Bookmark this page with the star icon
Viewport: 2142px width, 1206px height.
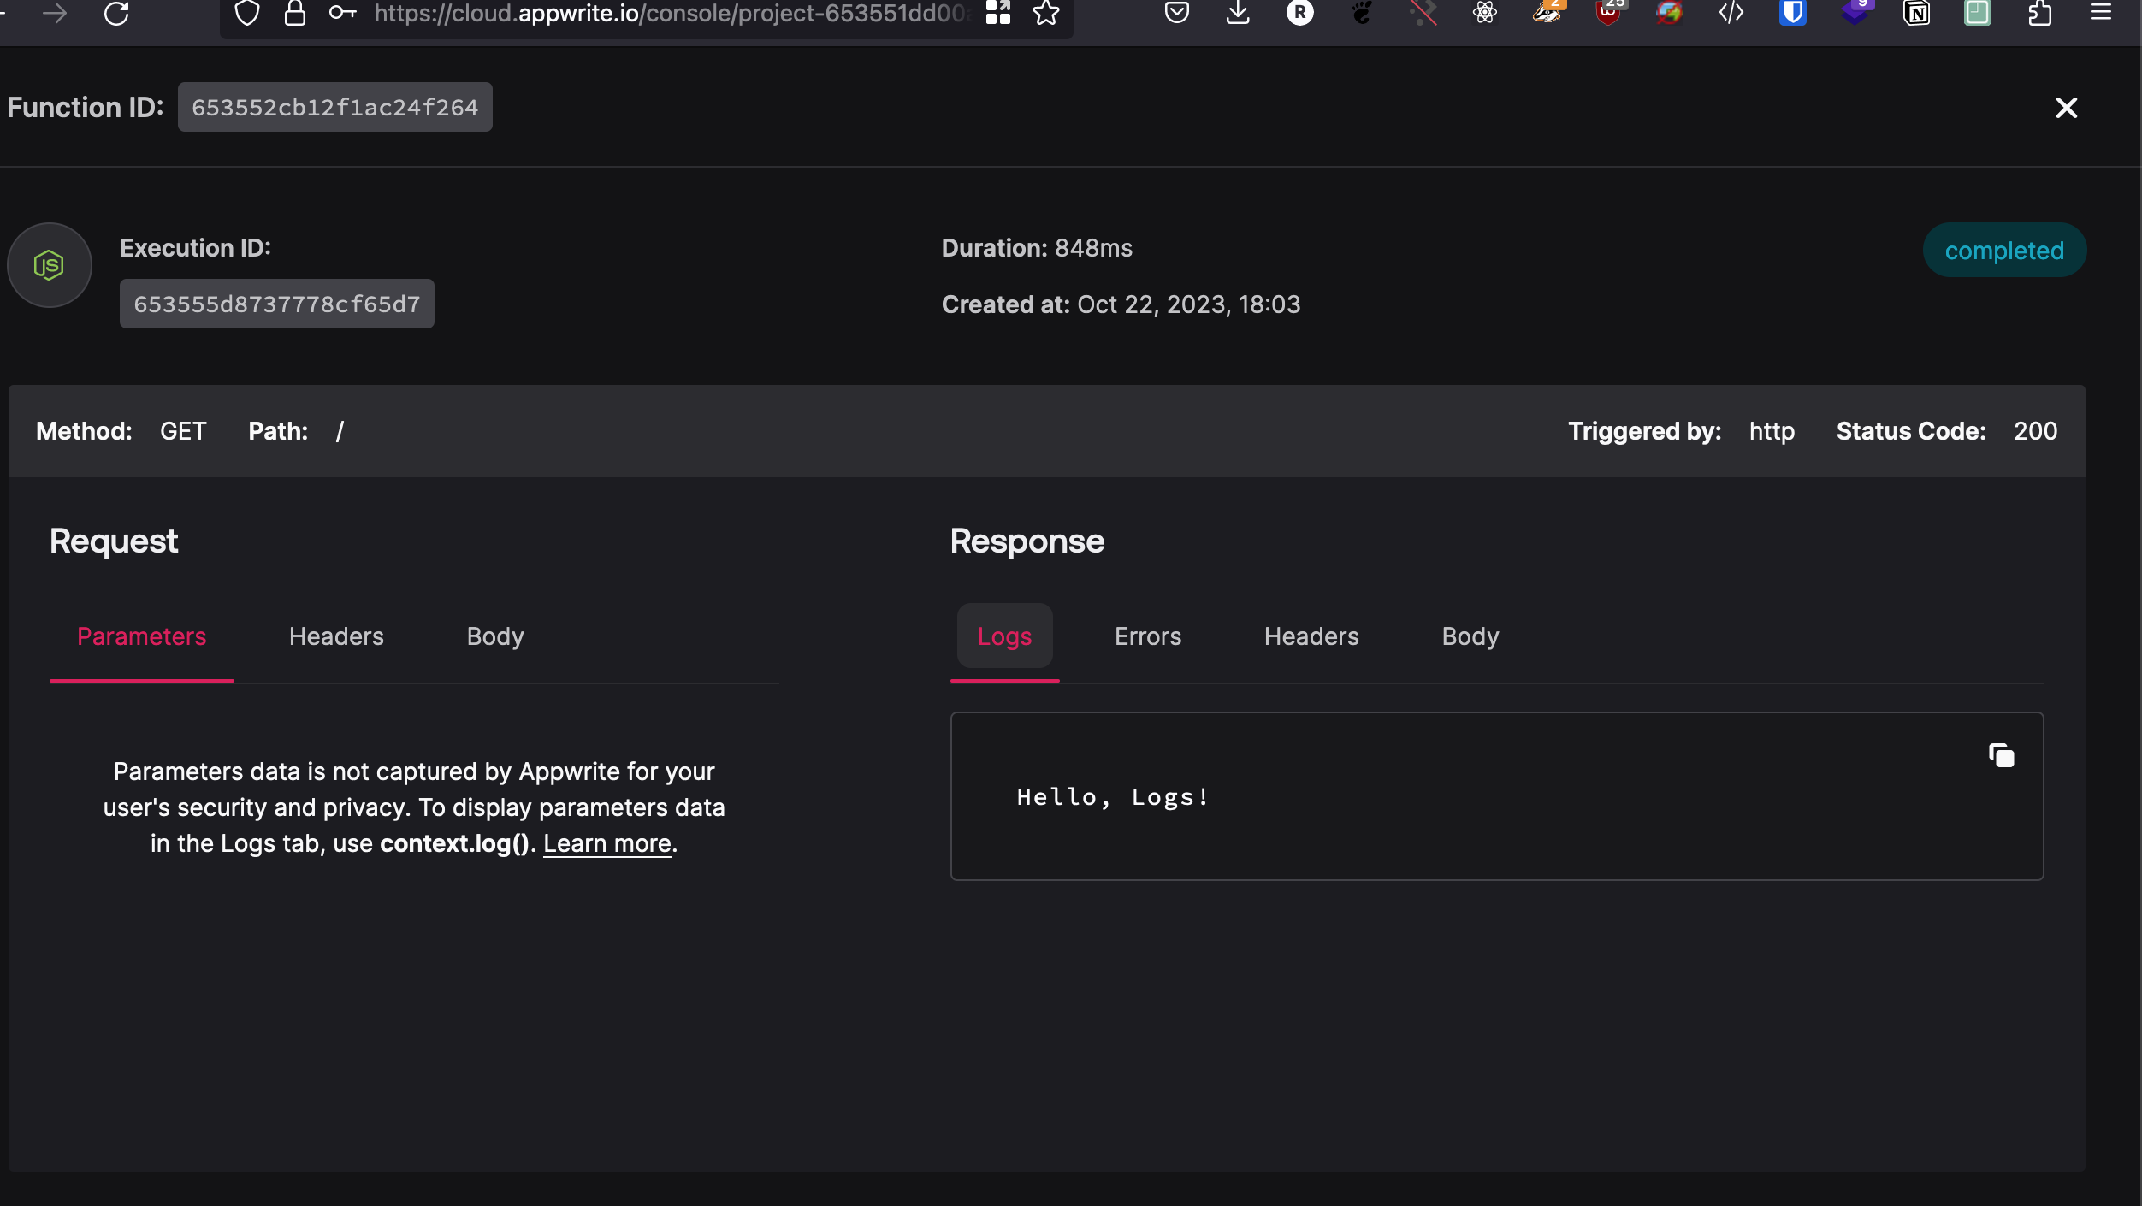(1045, 14)
